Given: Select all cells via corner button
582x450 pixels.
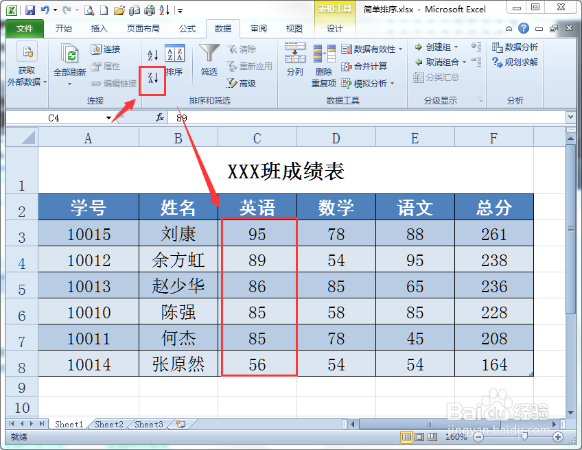Looking at the screenshot, I should (x=22, y=137).
